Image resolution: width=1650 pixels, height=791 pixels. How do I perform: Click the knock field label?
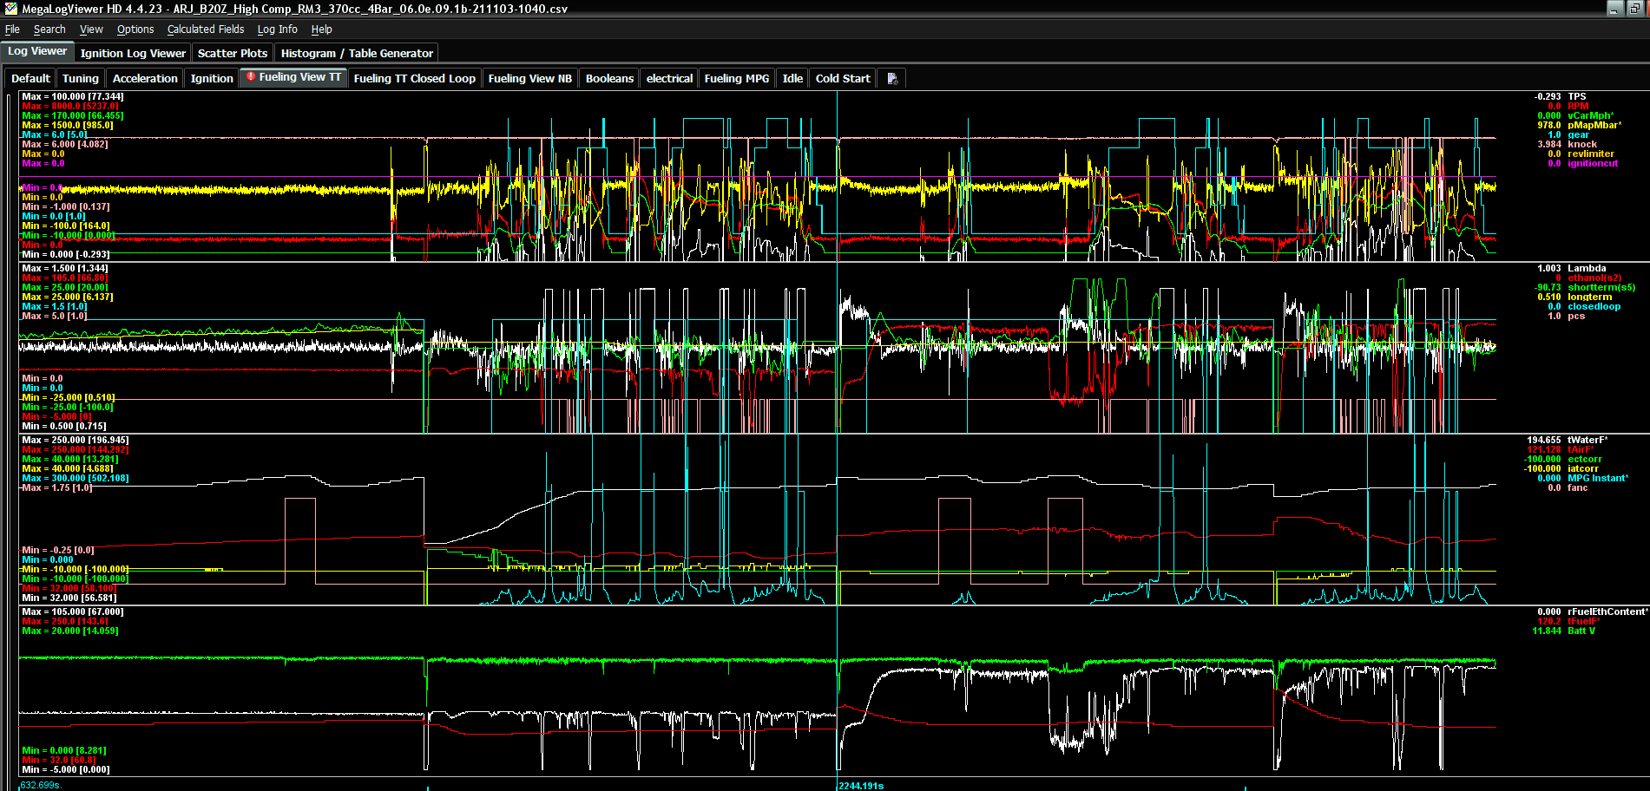pos(1581,145)
